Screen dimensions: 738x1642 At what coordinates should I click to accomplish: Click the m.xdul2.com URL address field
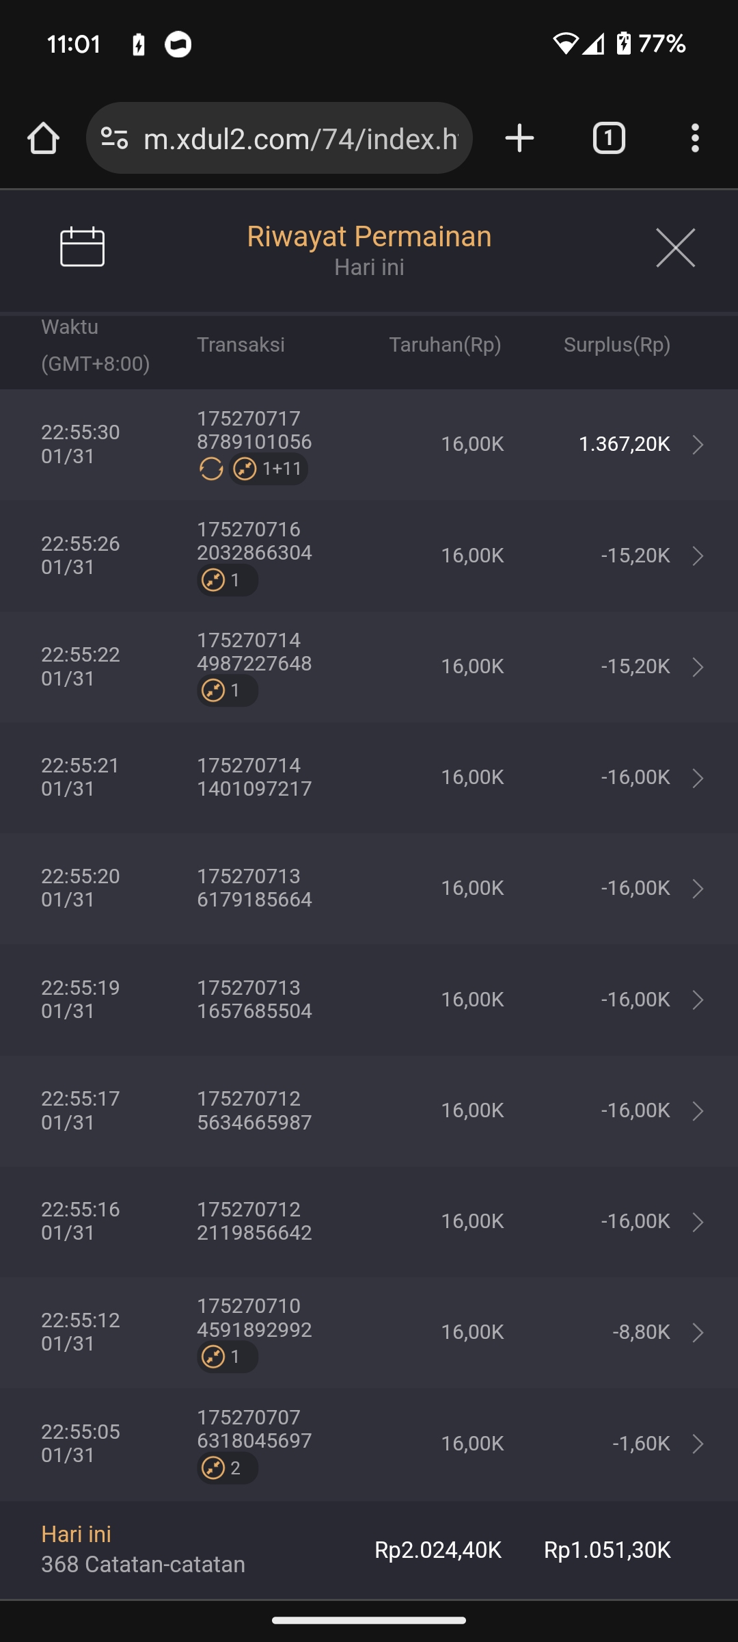301,139
